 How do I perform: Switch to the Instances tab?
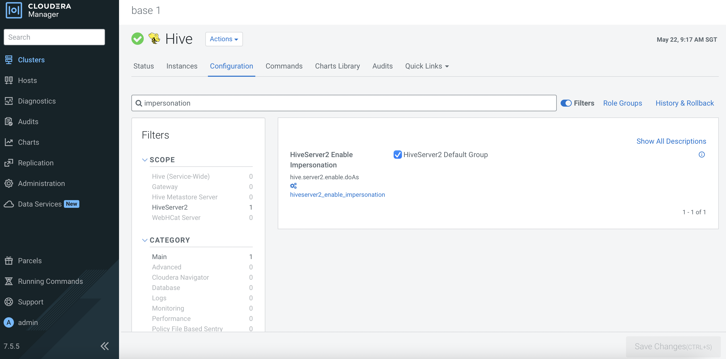click(x=182, y=66)
